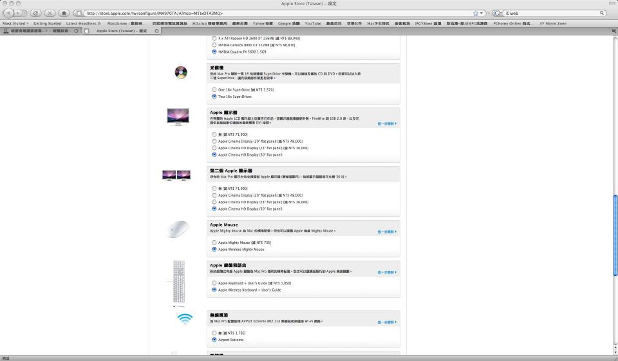Screen dimensions: 618x361
Task: Close the Apple Store (Taiwan) tab
Action: pyautogui.click(x=156, y=31)
